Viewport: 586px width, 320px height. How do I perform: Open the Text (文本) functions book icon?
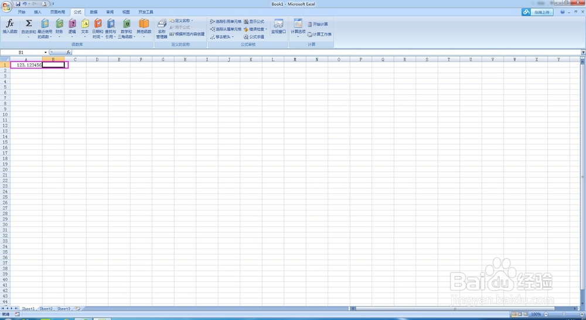tap(85, 23)
